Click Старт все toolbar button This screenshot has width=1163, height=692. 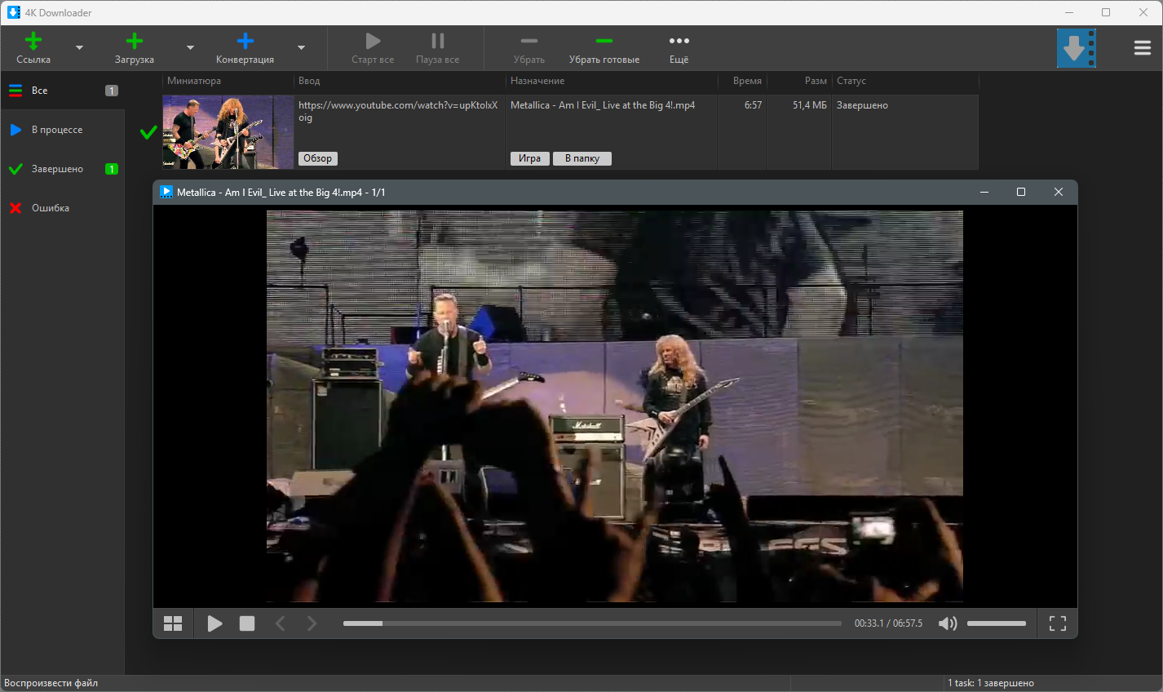(x=373, y=48)
